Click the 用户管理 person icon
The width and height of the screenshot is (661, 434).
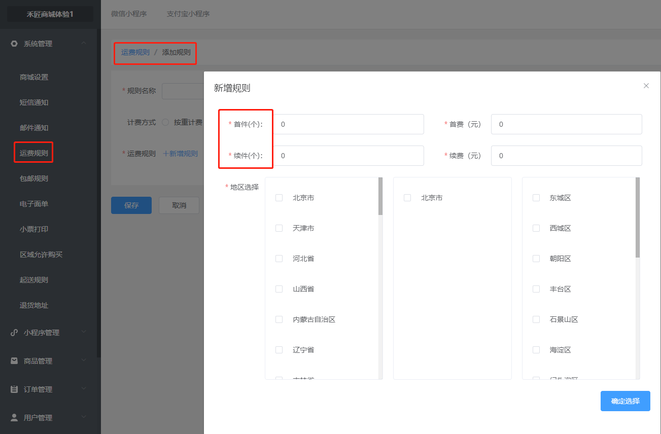[14, 418]
